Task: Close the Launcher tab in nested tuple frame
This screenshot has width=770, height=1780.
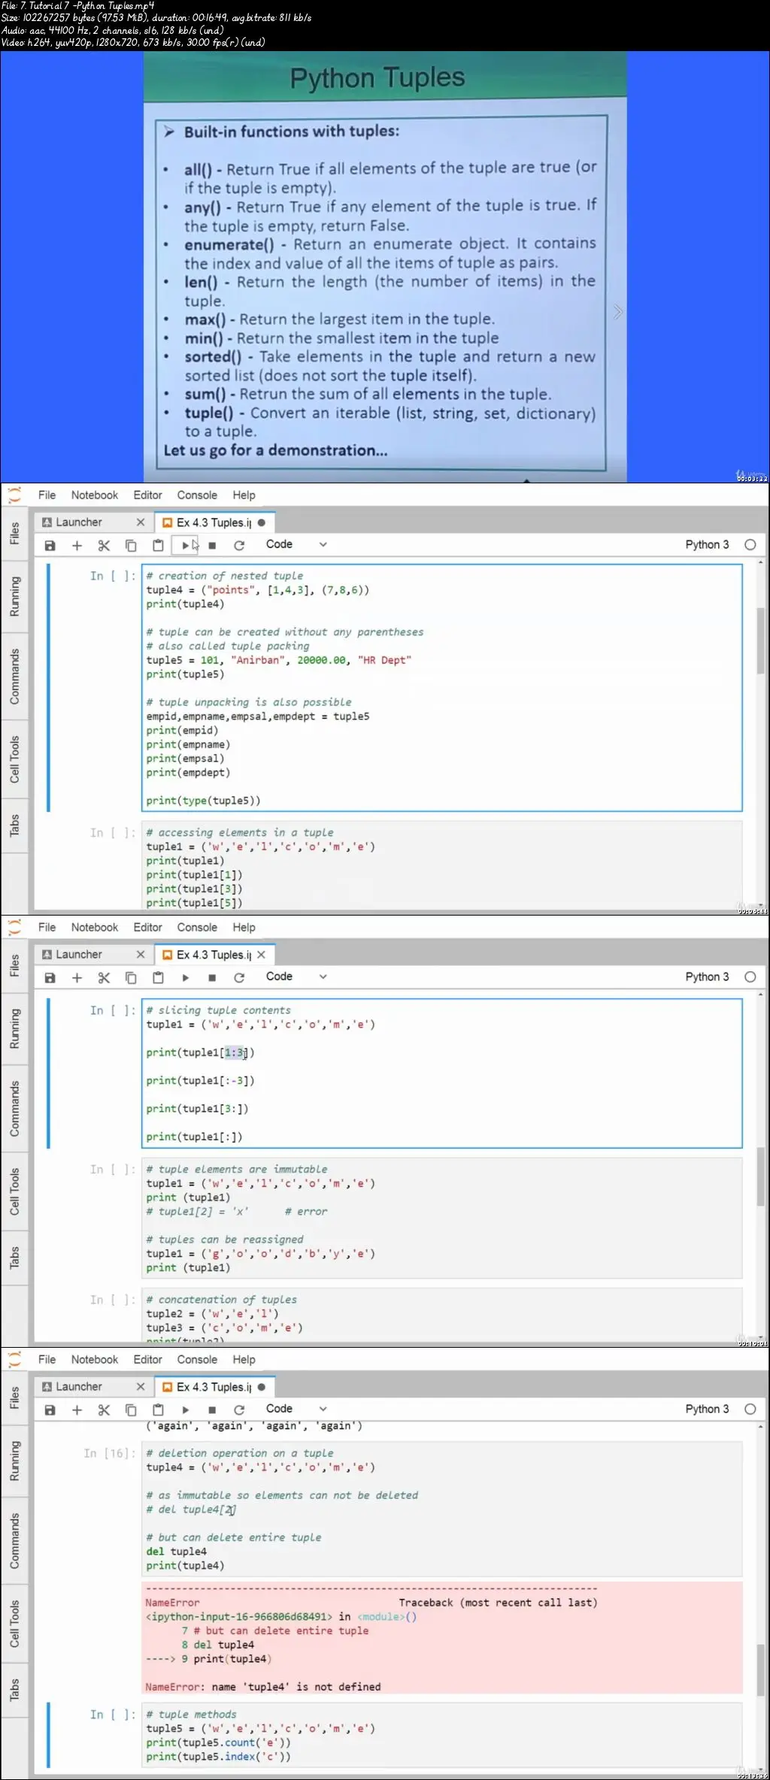Action: point(141,522)
